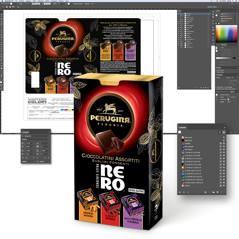Hide the FUSTELLA layer
This screenshot has width=239, height=239.
click(179, 14)
